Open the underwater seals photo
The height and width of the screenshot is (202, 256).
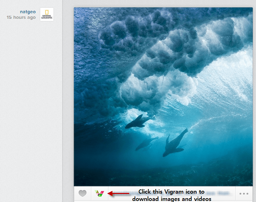[163, 96]
